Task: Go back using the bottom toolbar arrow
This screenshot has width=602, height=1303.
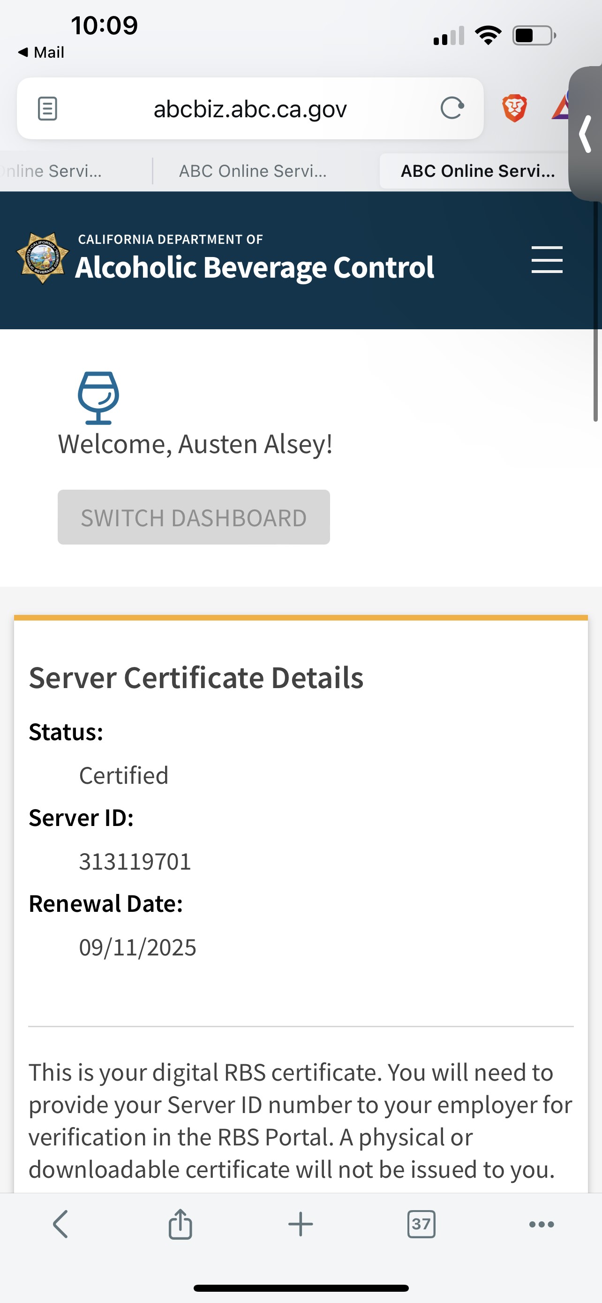Action: pos(60,1224)
